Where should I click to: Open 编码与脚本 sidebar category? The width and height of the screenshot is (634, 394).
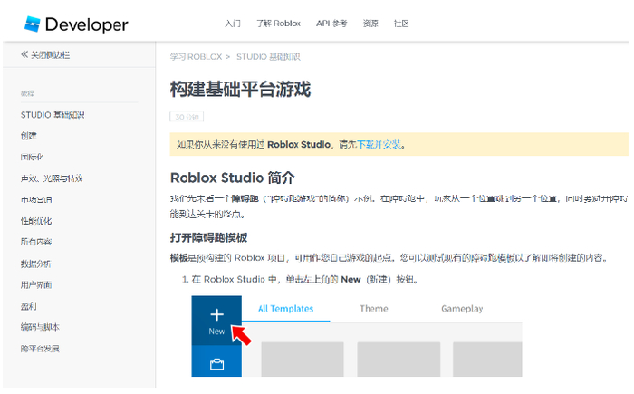tap(41, 327)
